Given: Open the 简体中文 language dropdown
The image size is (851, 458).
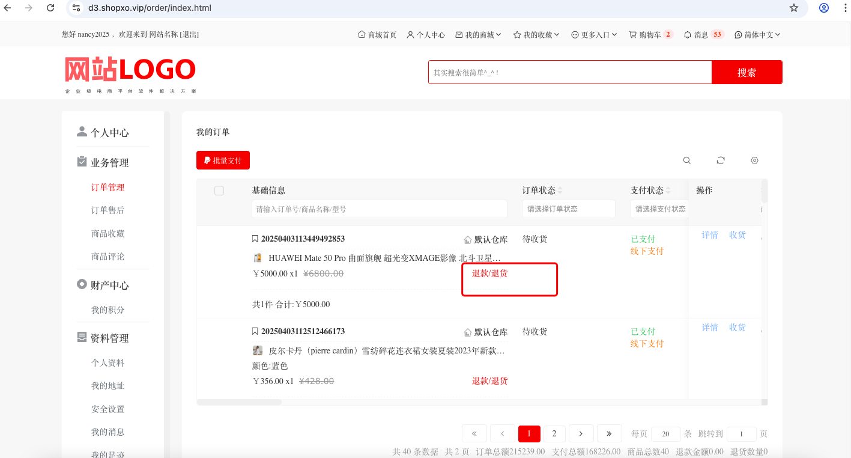Looking at the screenshot, I should (757, 35).
